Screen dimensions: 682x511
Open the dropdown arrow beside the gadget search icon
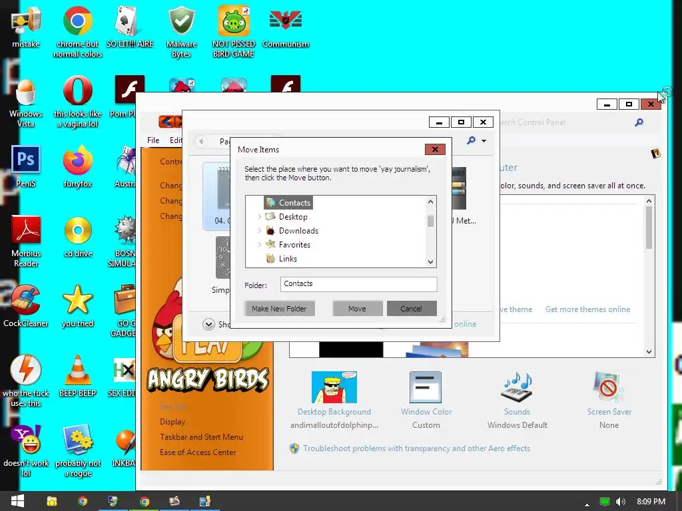pyautogui.click(x=484, y=141)
